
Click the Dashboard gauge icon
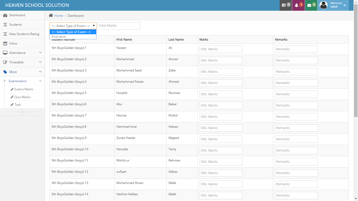[x=5, y=15]
